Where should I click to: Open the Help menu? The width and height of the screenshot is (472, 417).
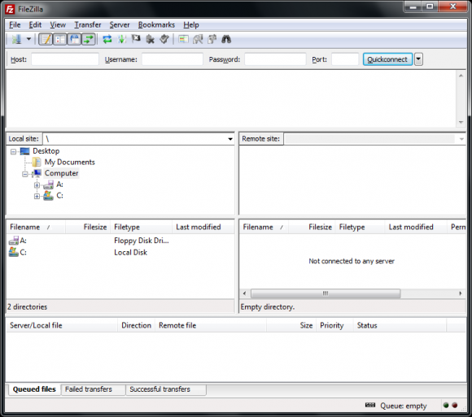[x=191, y=24]
